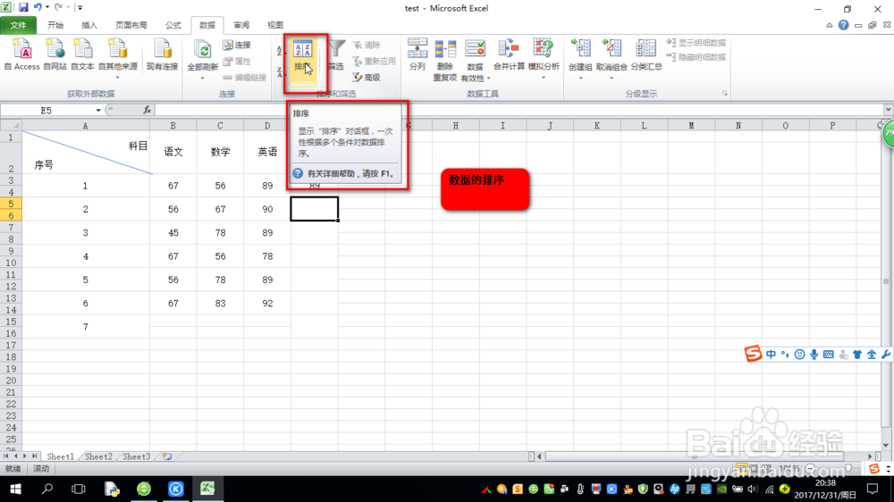Toggle the Filter (筛选) funnel

click(x=336, y=54)
